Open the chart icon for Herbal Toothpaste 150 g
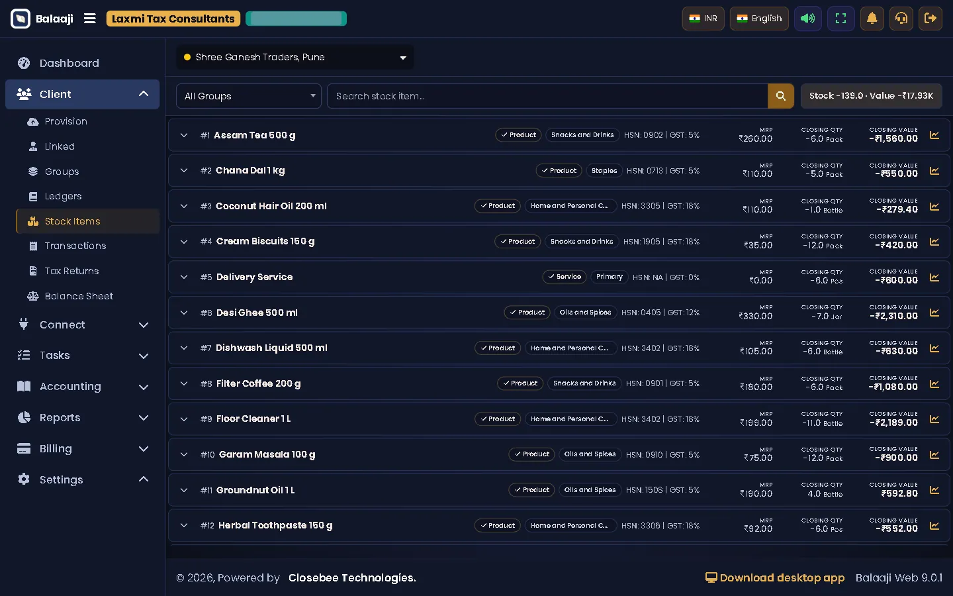The width and height of the screenshot is (953, 596). (934, 526)
